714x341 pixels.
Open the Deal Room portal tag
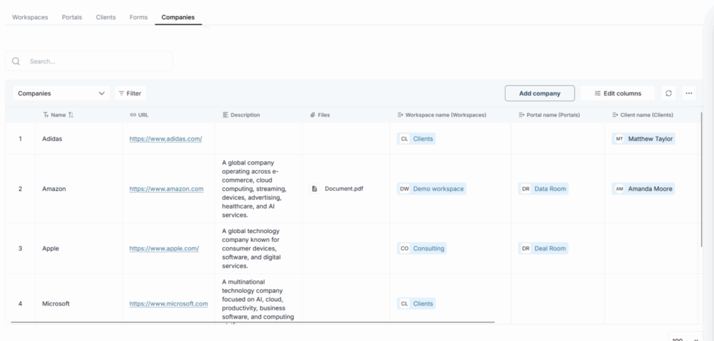click(543, 248)
